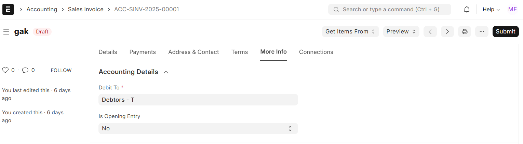
Task: Go to previous document arrow
Action: click(430, 32)
